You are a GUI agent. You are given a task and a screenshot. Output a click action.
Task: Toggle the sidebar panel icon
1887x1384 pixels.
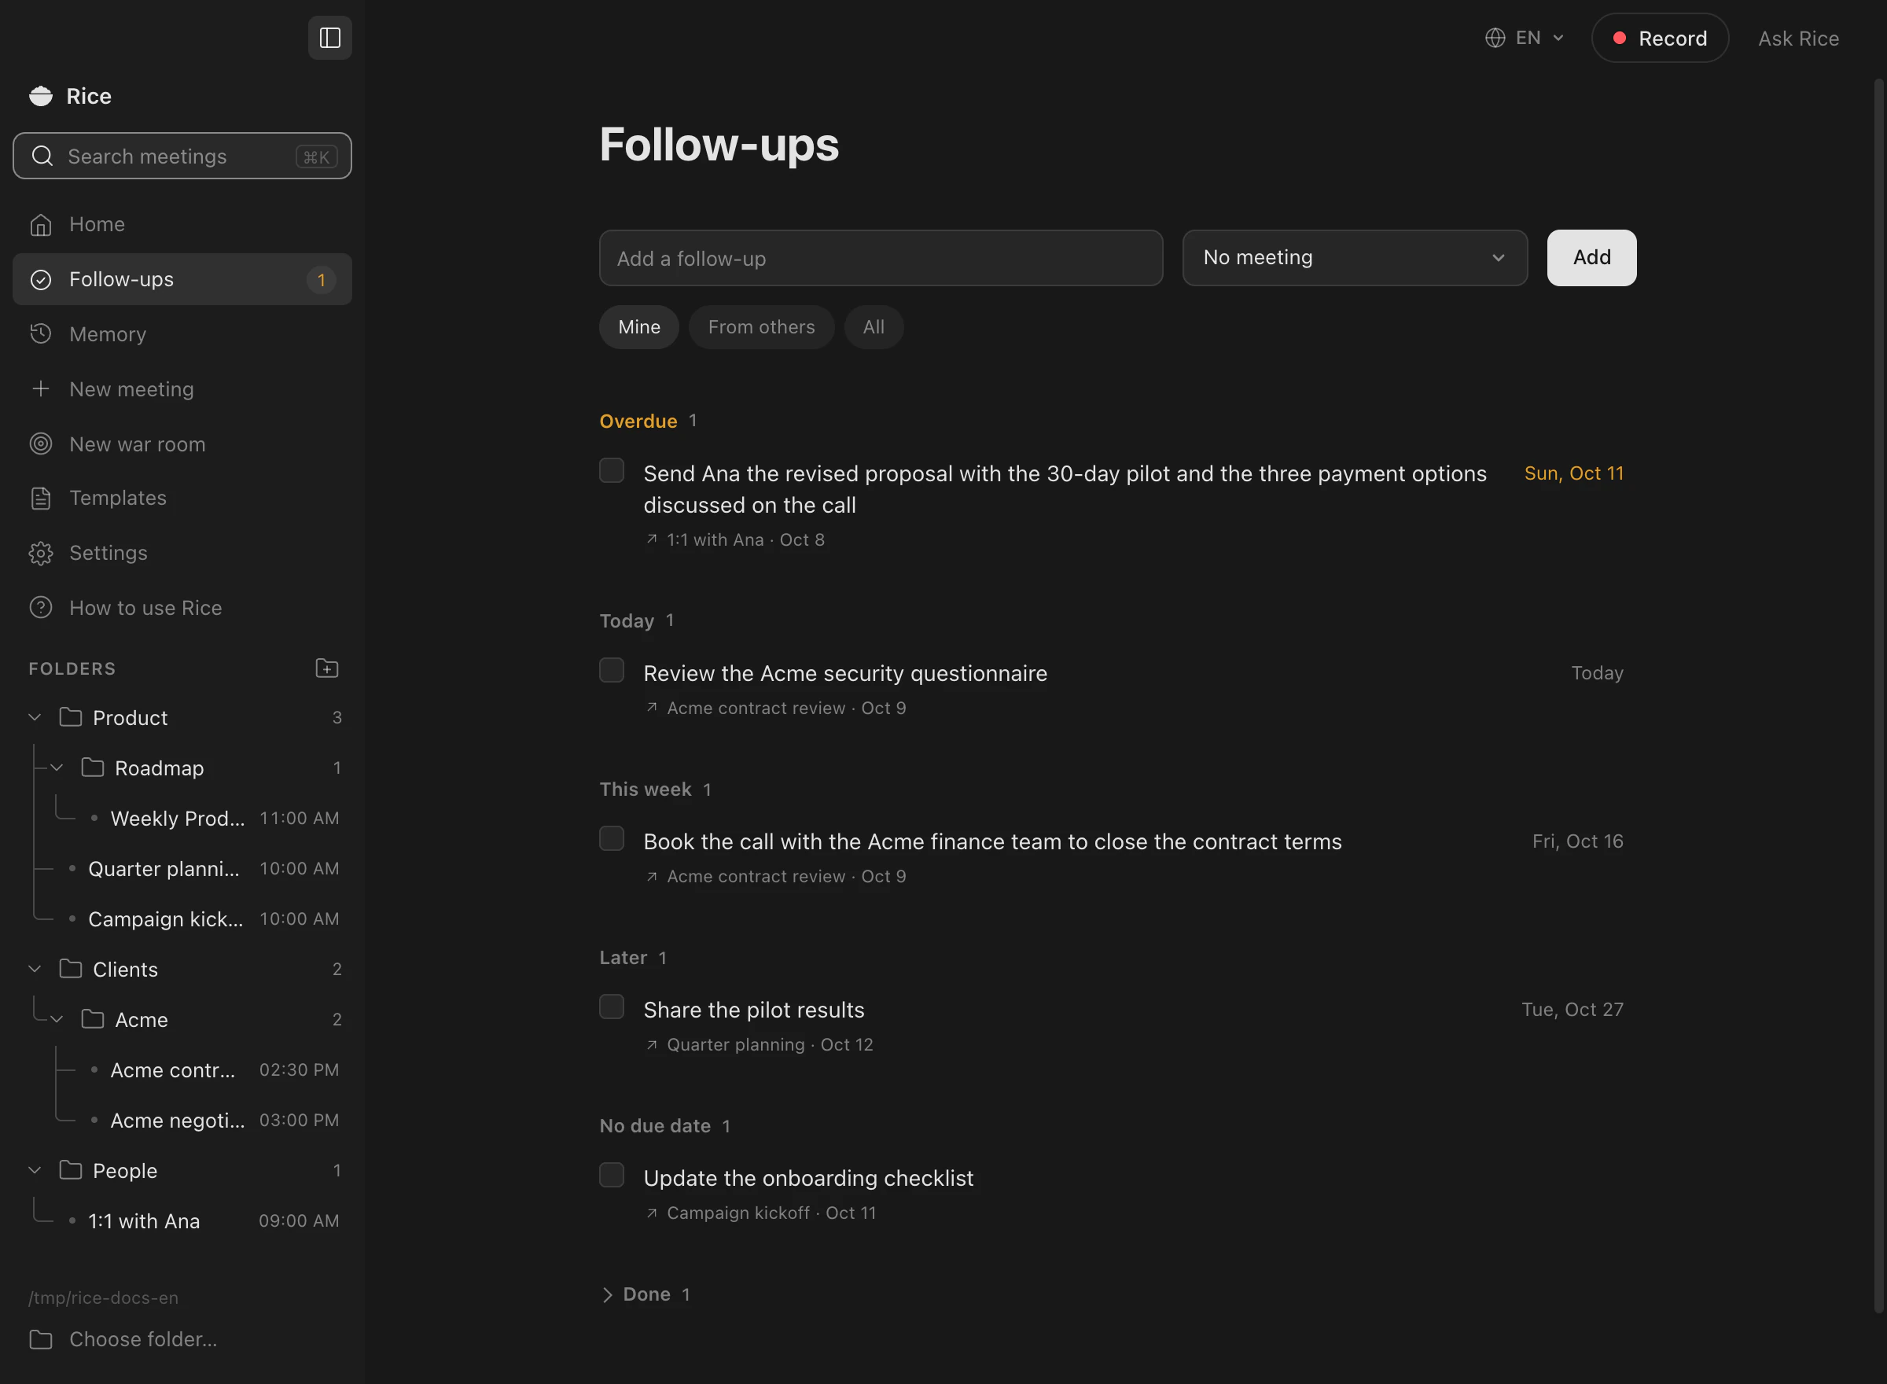coord(330,38)
